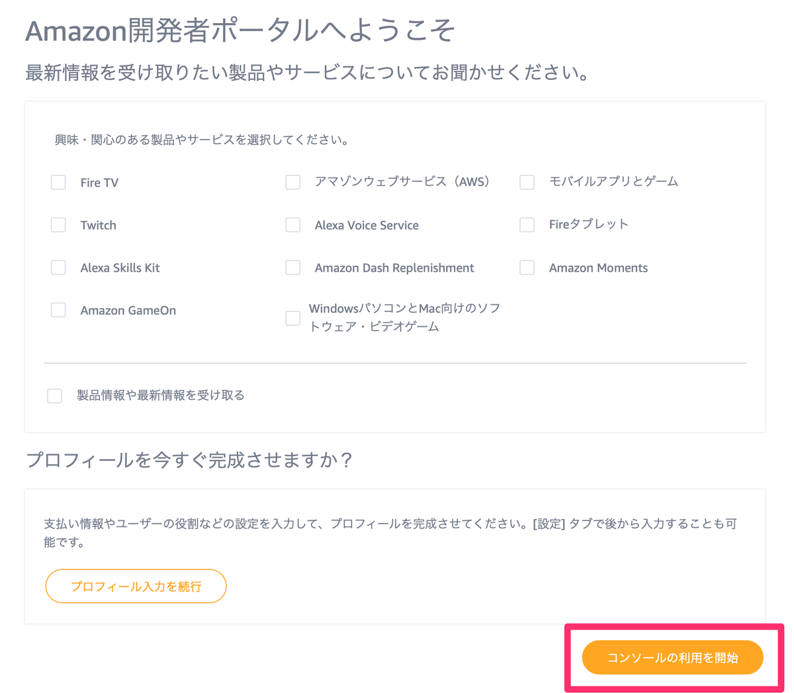Enable the Amazon GameOn checkbox
This screenshot has width=794, height=693.
point(58,309)
